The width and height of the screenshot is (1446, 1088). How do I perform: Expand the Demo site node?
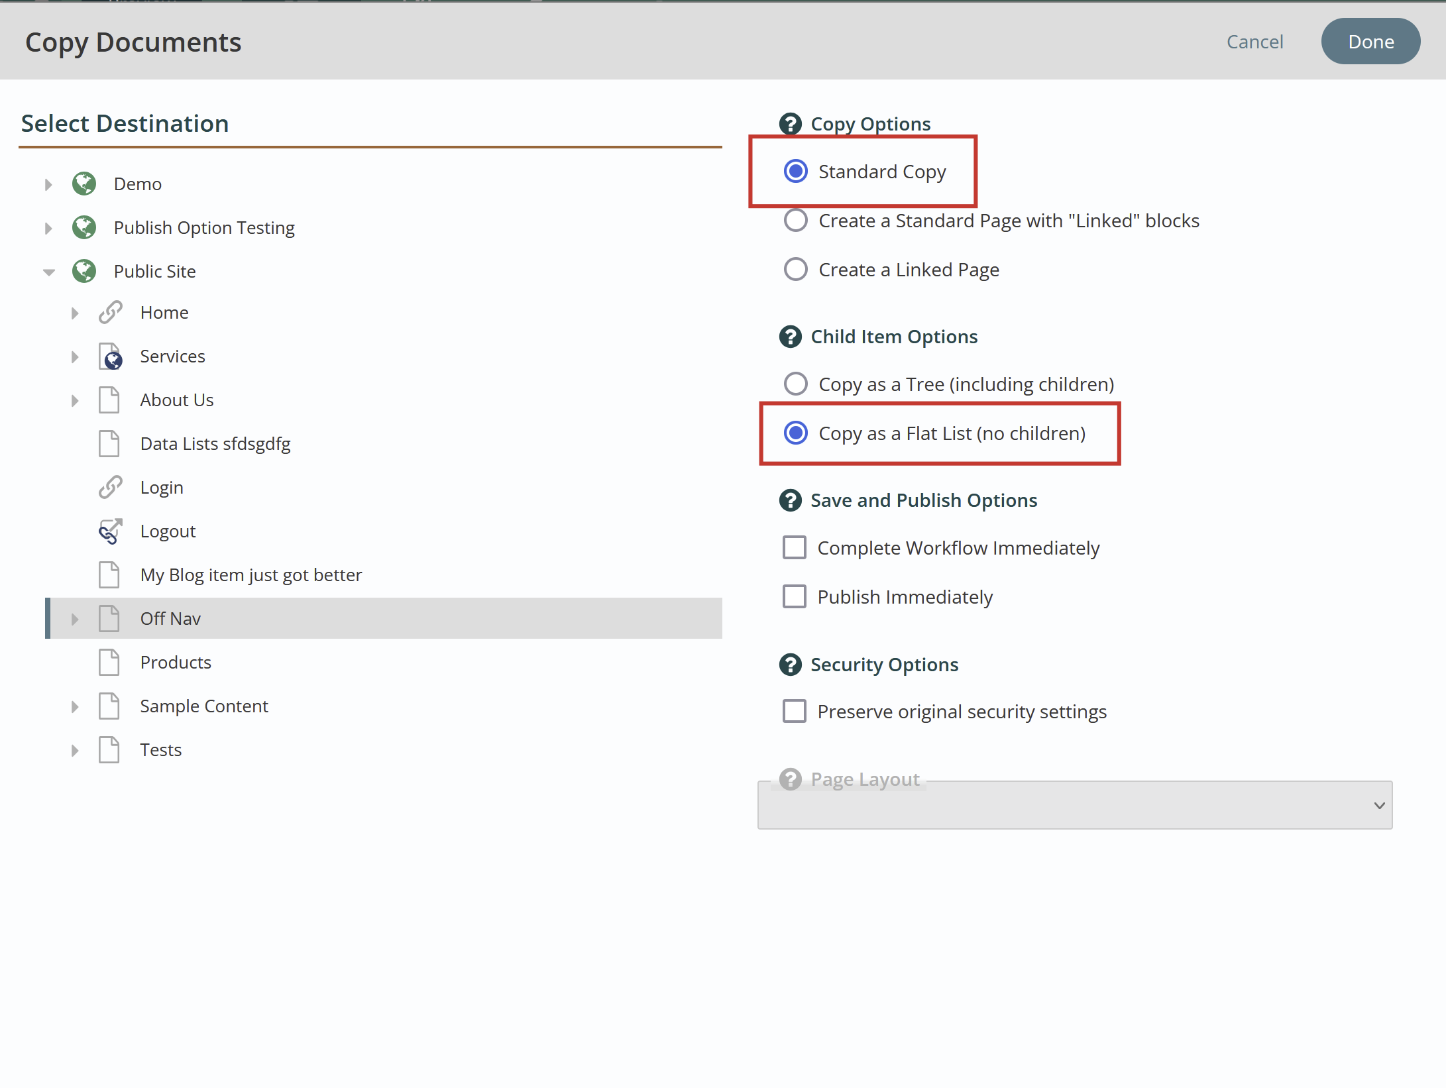(48, 184)
